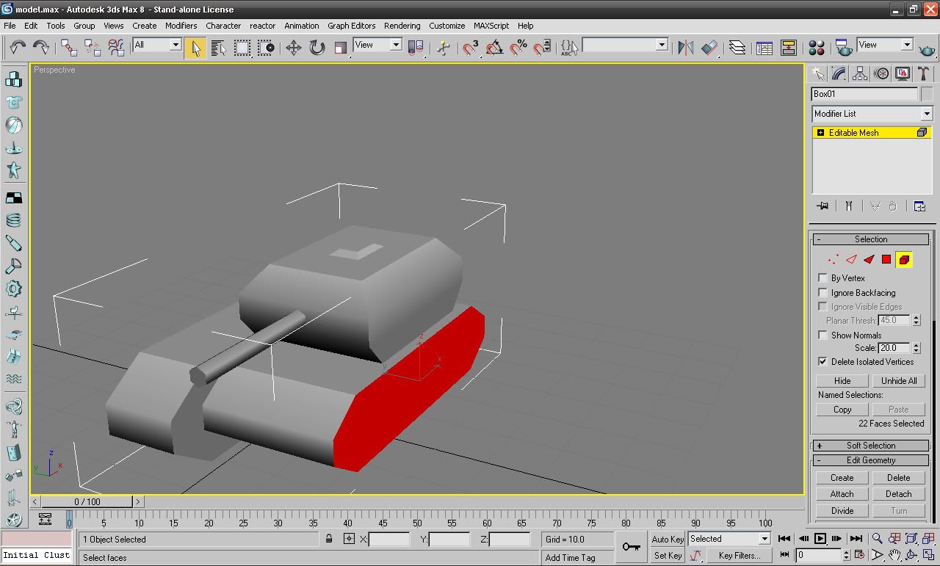Enable Show Normals checkbox
This screenshot has height=566, width=940.
[x=822, y=335]
